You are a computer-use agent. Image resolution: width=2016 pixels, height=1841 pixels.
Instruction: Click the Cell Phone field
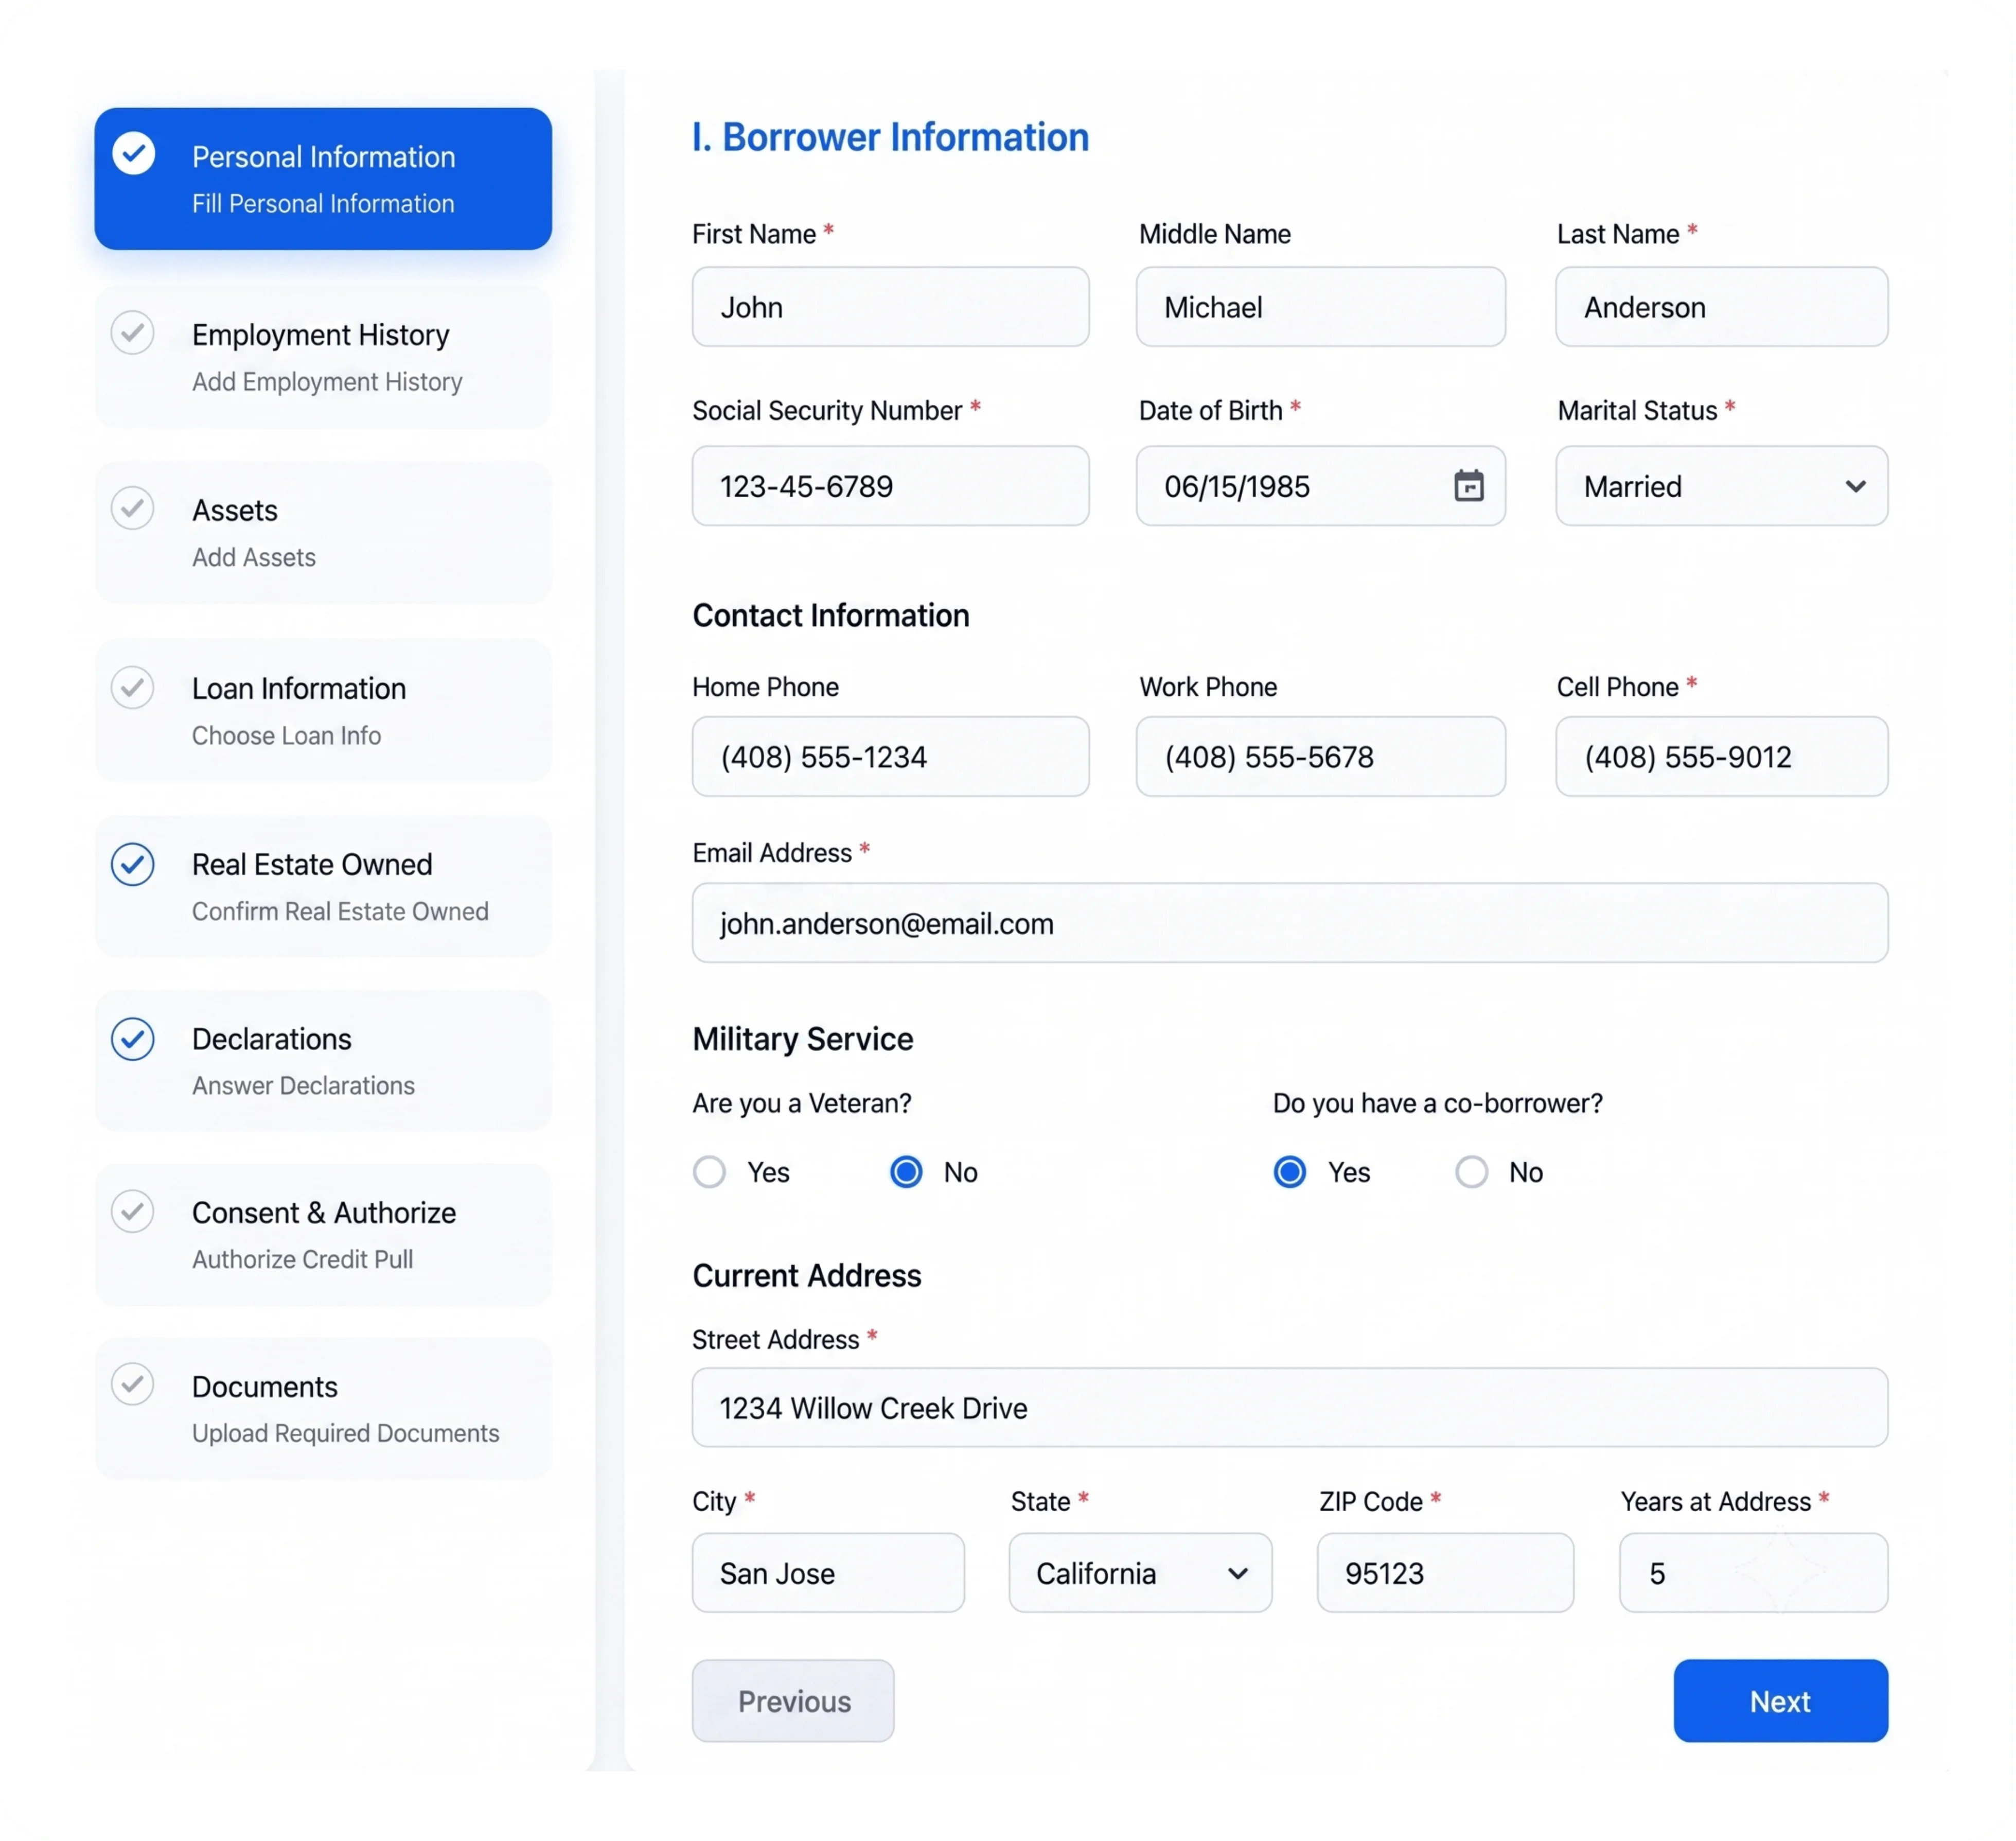tap(1721, 756)
